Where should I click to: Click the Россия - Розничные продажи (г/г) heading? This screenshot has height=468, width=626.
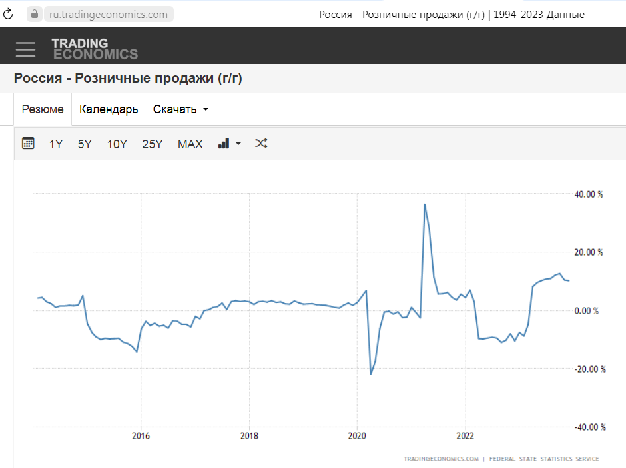click(128, 78)
